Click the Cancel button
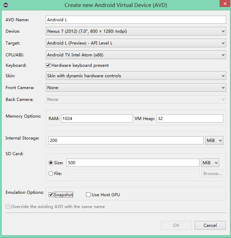 click(x=210, y=225)
